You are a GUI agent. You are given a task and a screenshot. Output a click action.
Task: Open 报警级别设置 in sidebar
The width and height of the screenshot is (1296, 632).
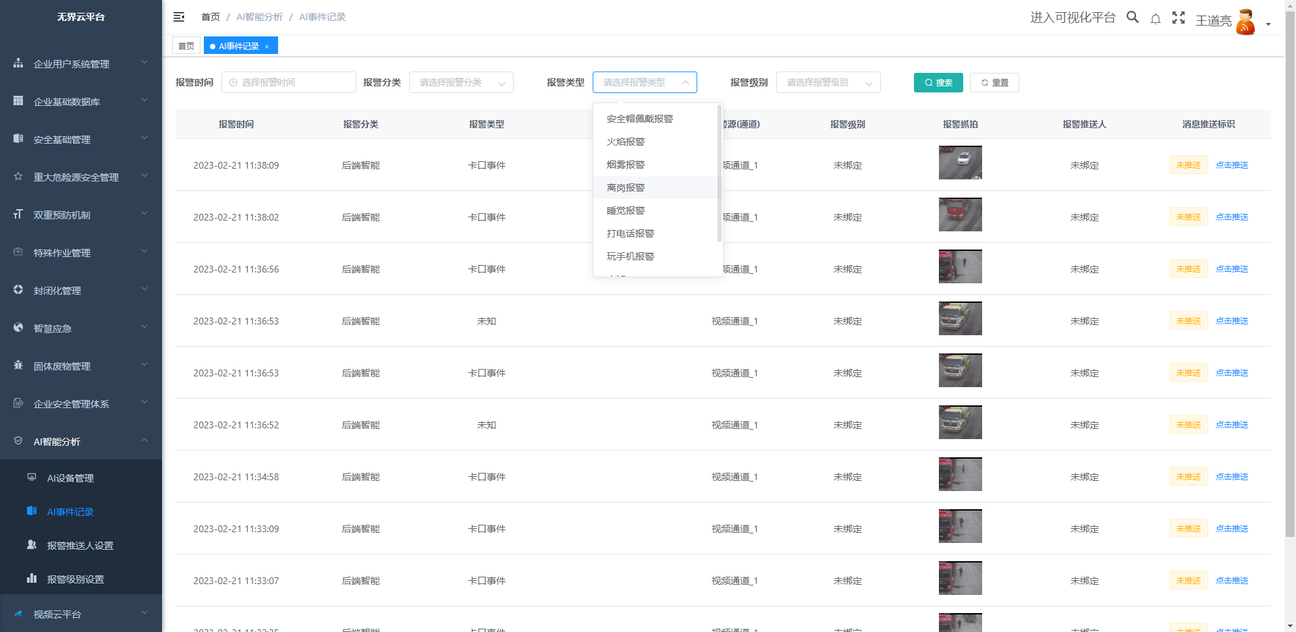click(75, 579)
